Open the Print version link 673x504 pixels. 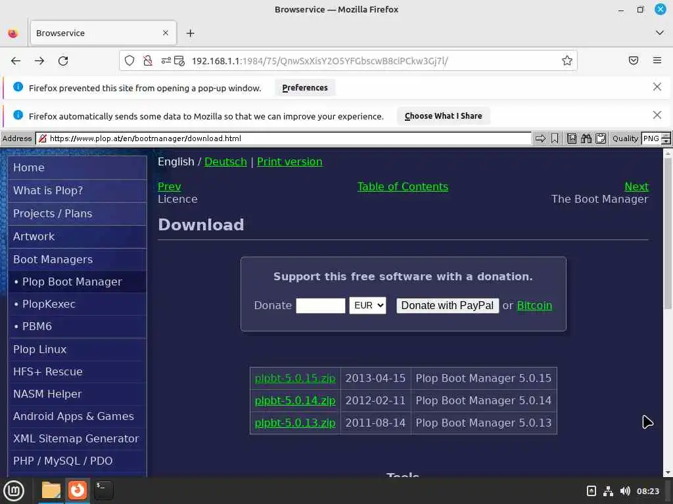[290, 161]
